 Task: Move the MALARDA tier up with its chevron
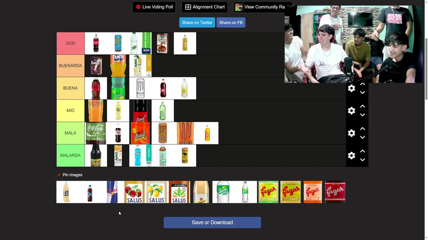tap(362, 151)
